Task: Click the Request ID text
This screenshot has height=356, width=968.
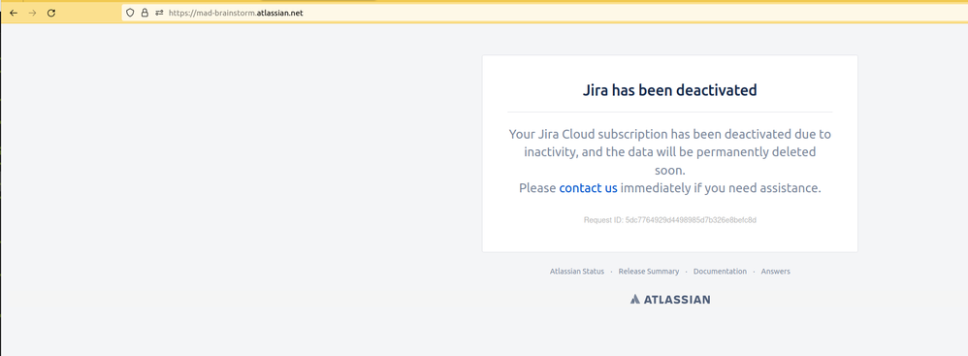Action: click(670, 219)
